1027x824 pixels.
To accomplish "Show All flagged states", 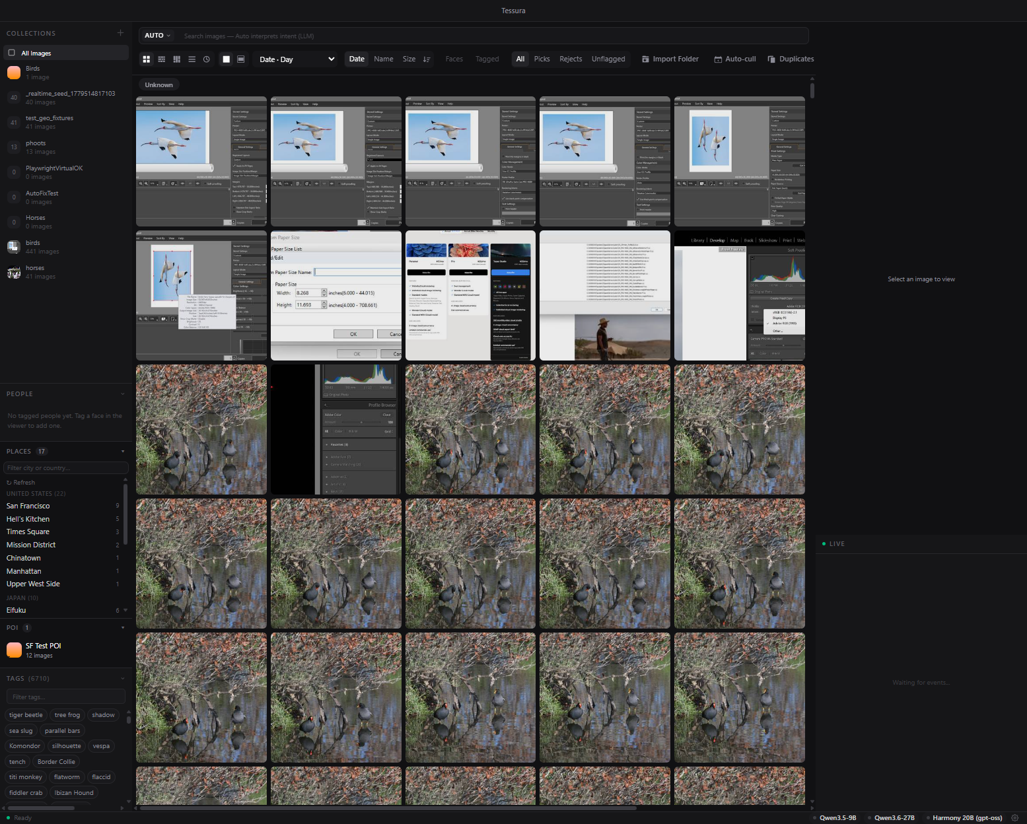I will click(520, 59).
